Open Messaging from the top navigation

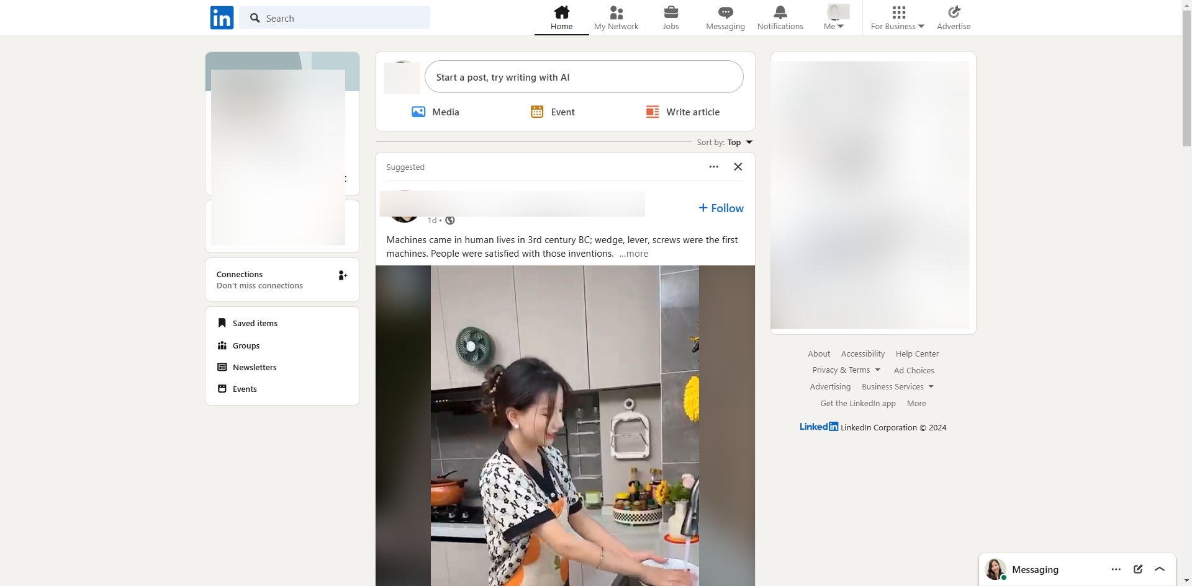pos(725,18)
